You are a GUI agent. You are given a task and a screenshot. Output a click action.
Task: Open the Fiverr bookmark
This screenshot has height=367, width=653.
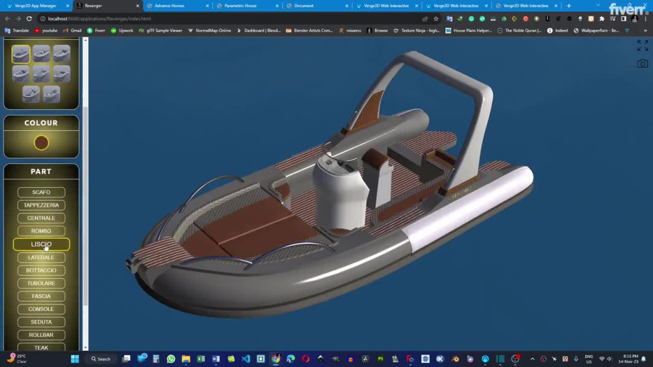pyautogui.click(x=96, y=31)
